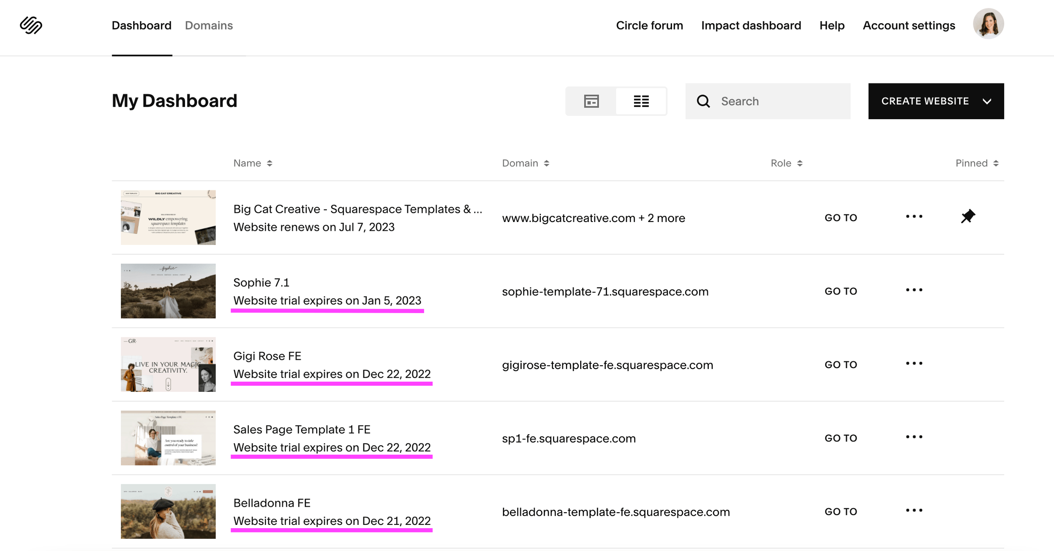Open the options menu for Belladonna FE

[x=914, y=511]
